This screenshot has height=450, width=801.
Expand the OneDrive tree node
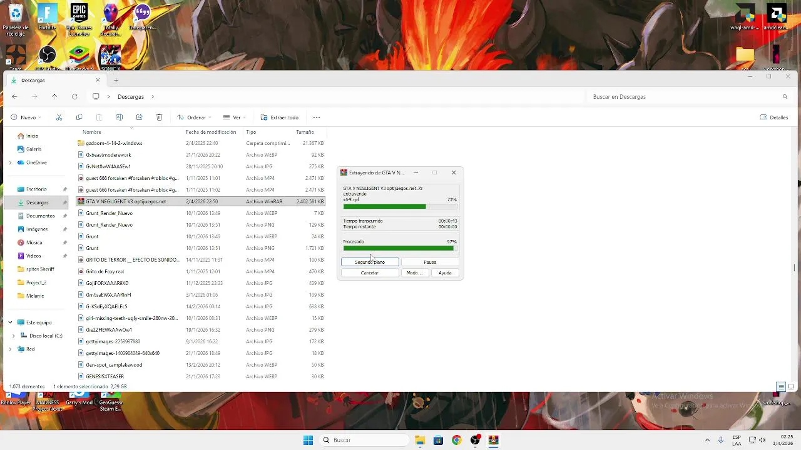click(x=10, y=162)
